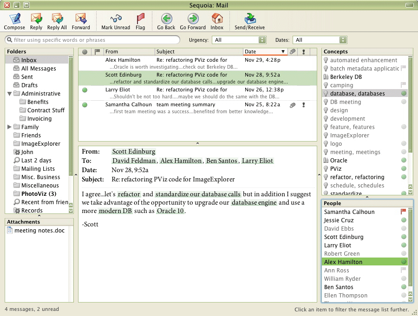Open the Urgency dropdown
418x316 pixels.
[239, 40]
